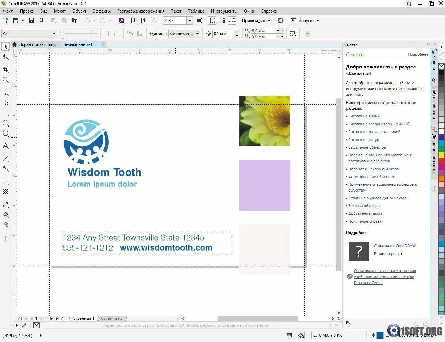The width and height of the screenshot is (445, 342).
Task: Toggle portrait page orientation
Action: 107,34
